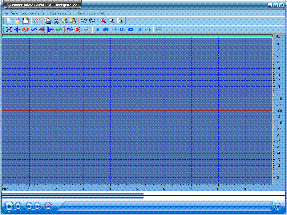Click the dB label above the scale
287x215 pixels.
pyautogui.click(x=278, y=36)
